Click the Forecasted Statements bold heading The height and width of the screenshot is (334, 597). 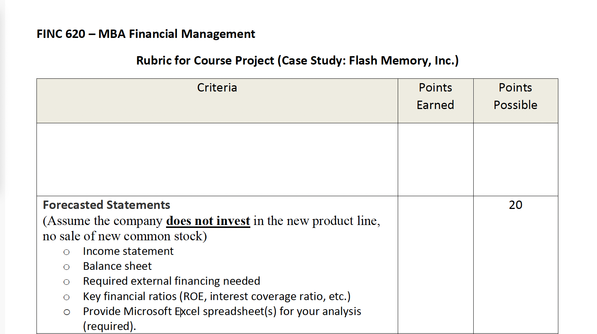107,205
